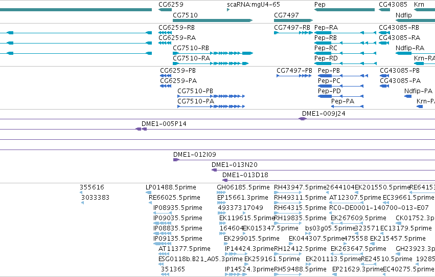Select transcript Pep-RA
This screenshot has height=277, width=435.
pyautogui.click(x=345, y=33)
